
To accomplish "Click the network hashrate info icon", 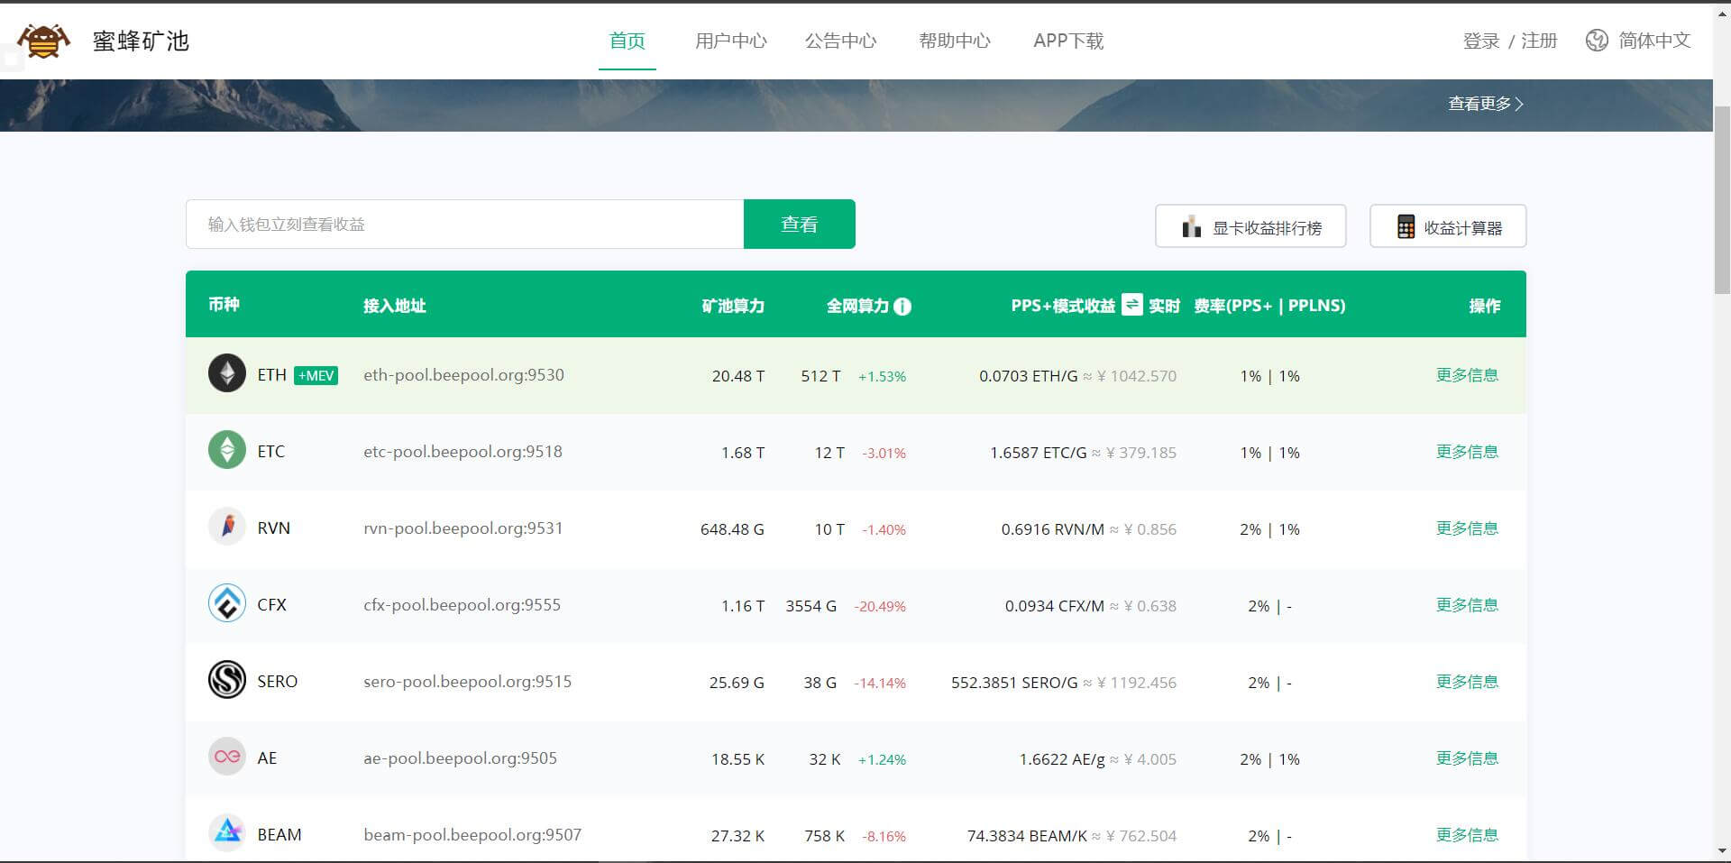I will click(902, 307).
